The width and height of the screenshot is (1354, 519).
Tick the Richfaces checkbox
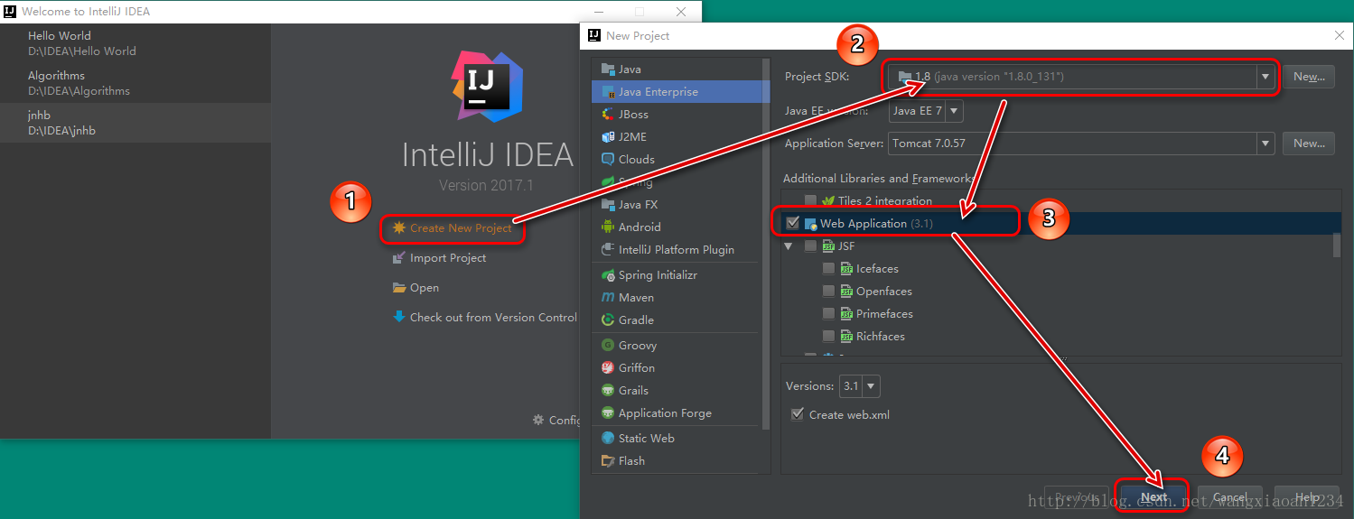[829, 336]
